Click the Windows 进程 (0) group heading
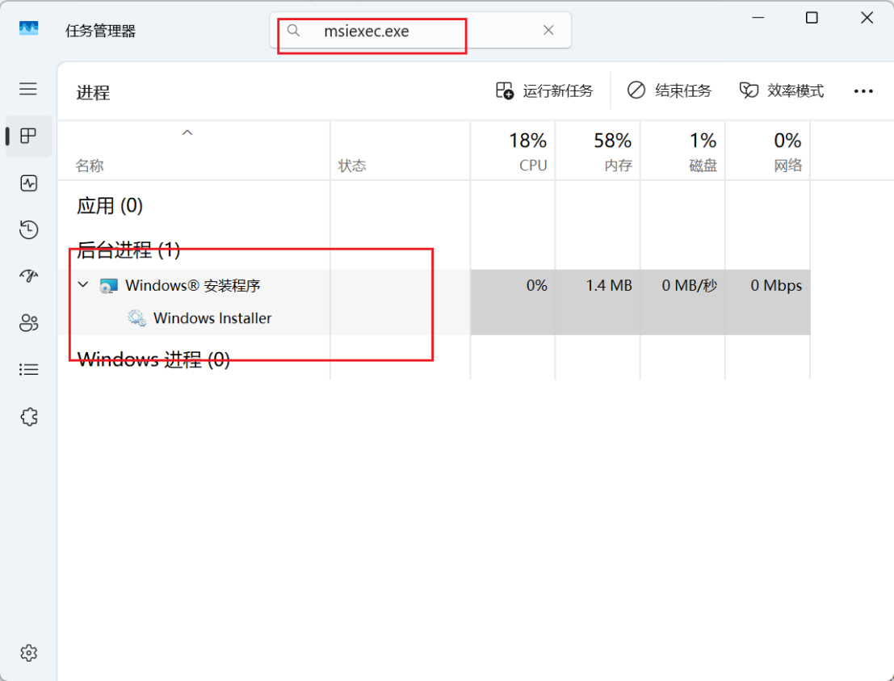 point(153,360)
